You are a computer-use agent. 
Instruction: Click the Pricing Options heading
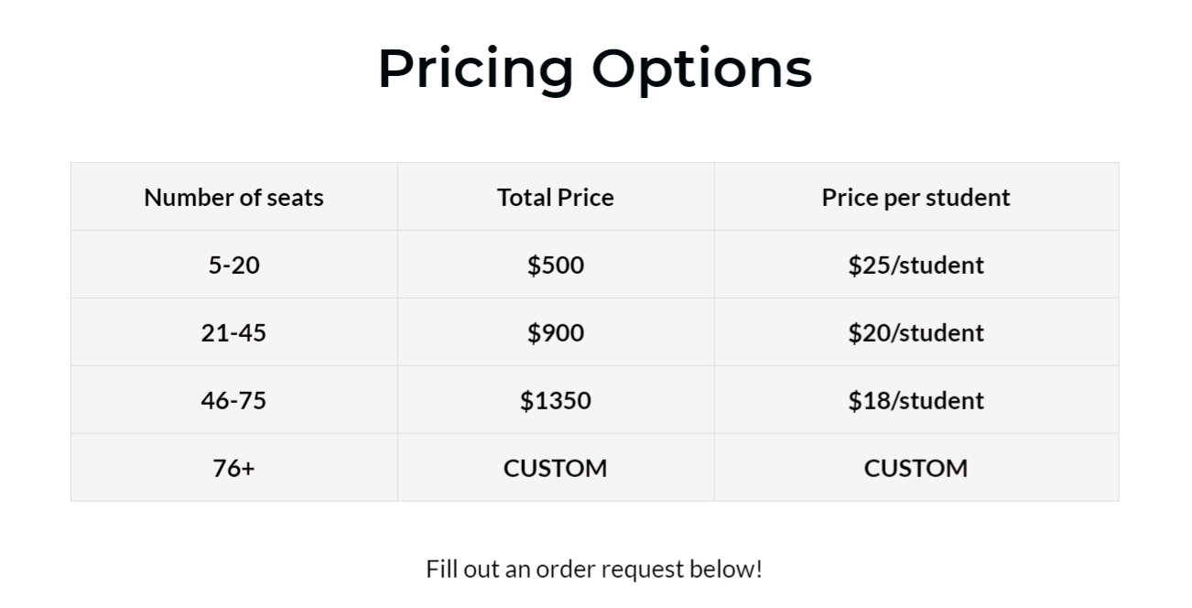(x=595, y=69)
